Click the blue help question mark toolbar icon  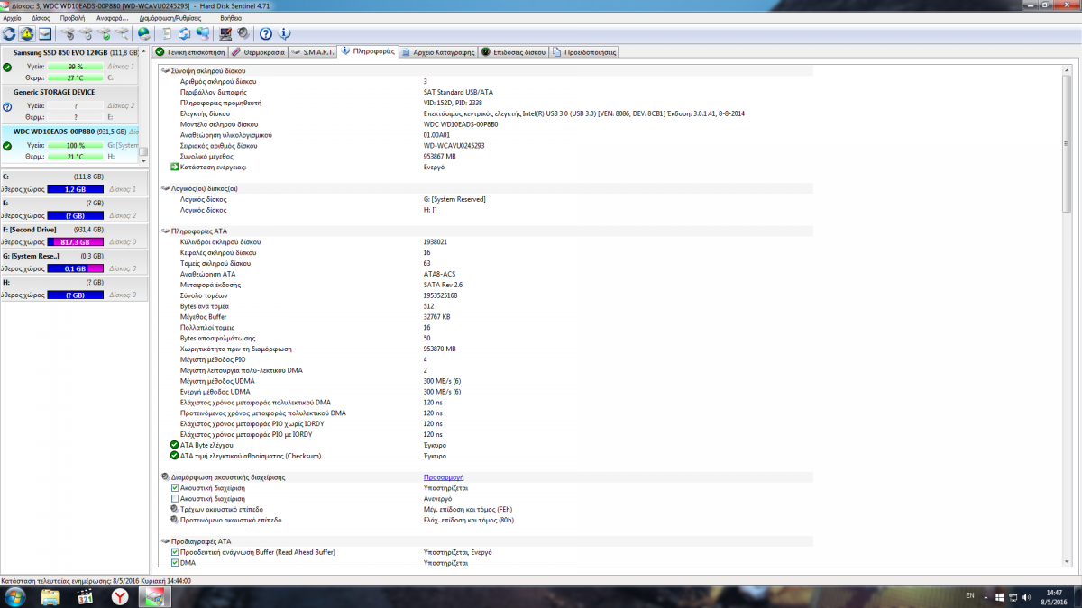coord(266,34)
